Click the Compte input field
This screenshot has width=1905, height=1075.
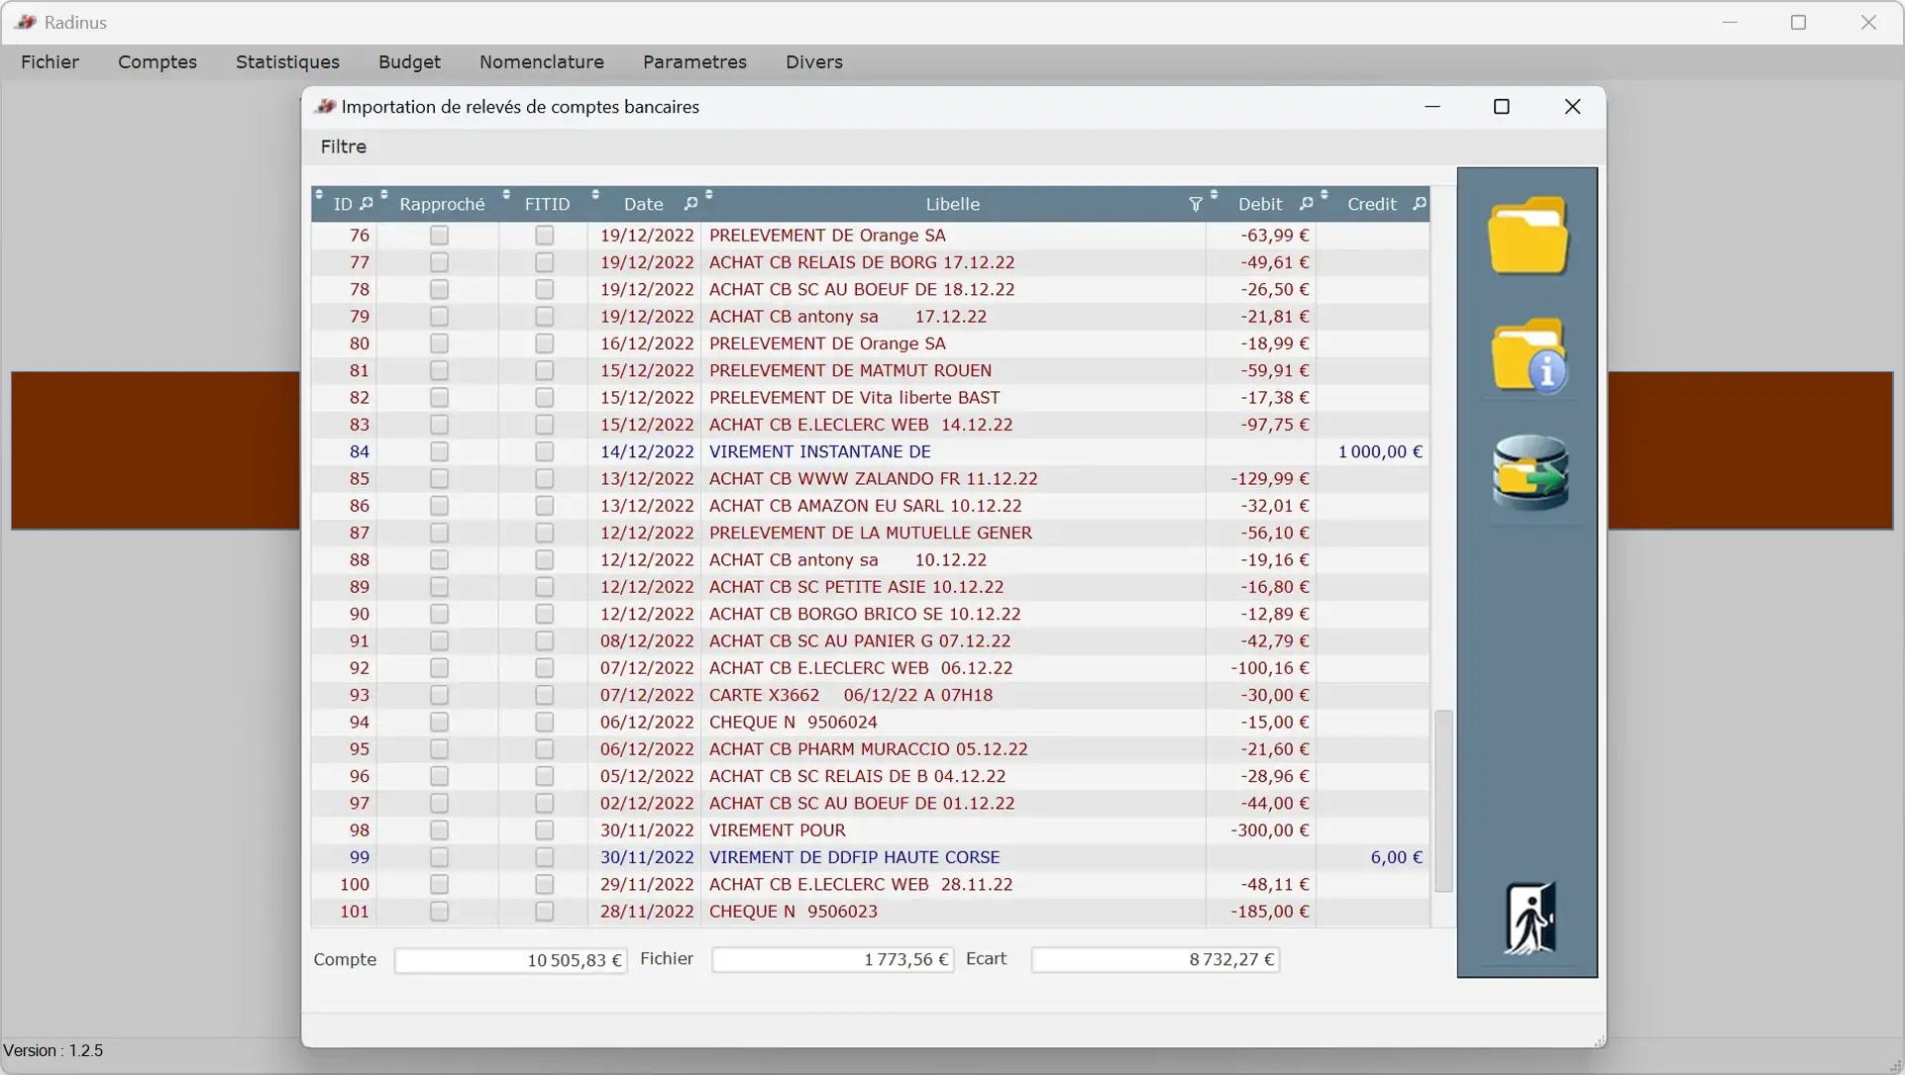pos(511,958)
